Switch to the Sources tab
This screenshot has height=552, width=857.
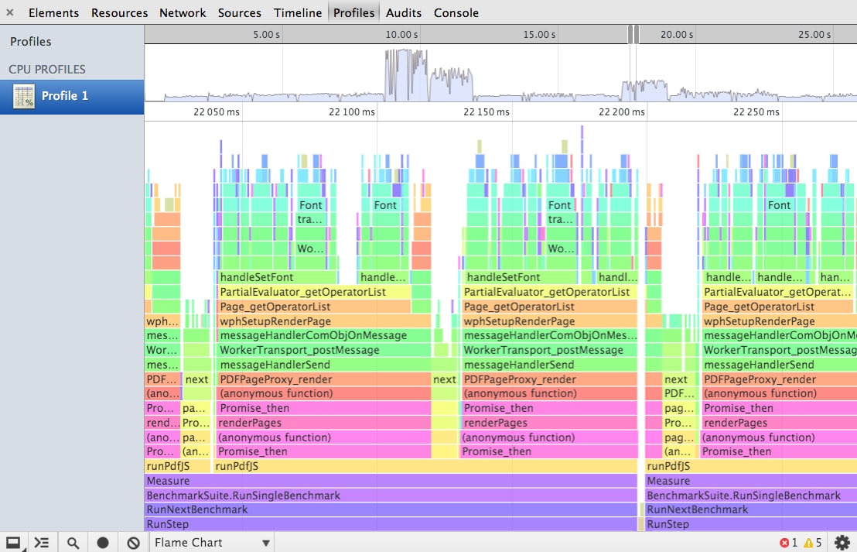tap(240, 12)
